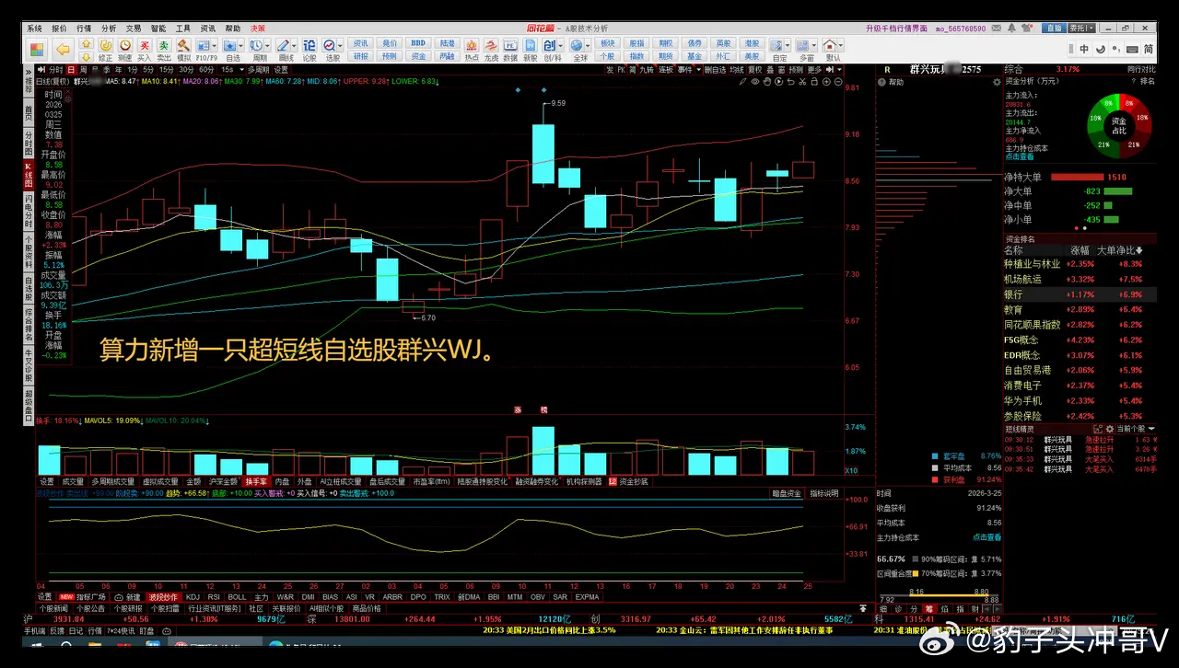Toggle the eye visibility icon above chart
The height and width of the screenshot is (668, 1179).
[754, 82]
